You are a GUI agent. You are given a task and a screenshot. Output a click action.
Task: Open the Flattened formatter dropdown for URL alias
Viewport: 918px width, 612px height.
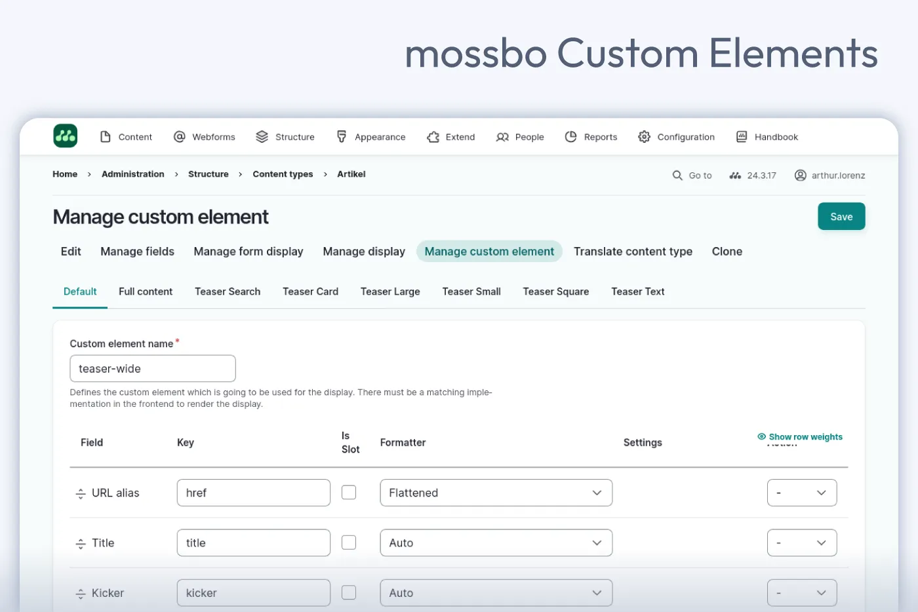coord(496,493)
